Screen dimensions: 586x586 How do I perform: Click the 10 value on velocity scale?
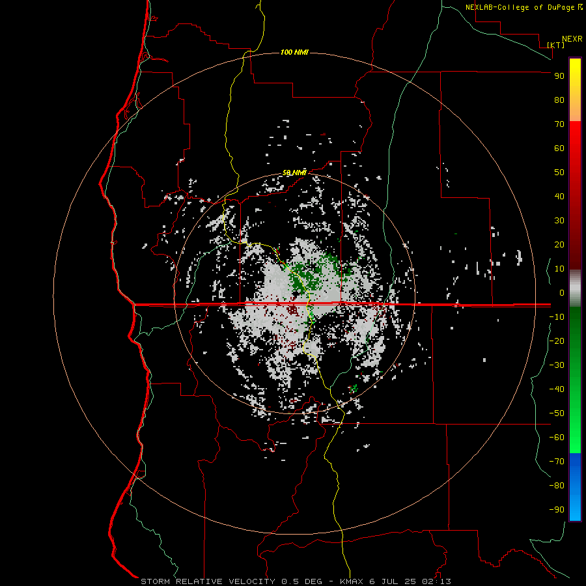point(559,269)
